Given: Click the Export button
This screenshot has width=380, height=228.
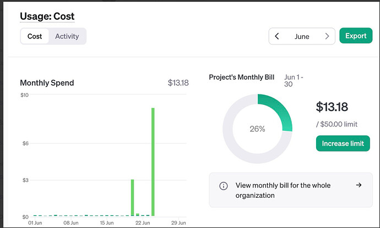Looking at the screenshot, I should point(355,36).
